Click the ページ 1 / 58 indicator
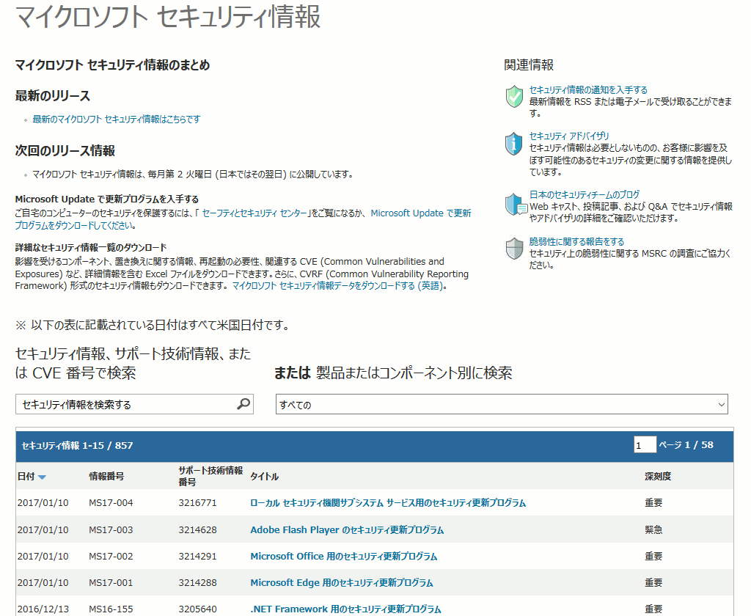751x616 pixels. tap(686, 445)
